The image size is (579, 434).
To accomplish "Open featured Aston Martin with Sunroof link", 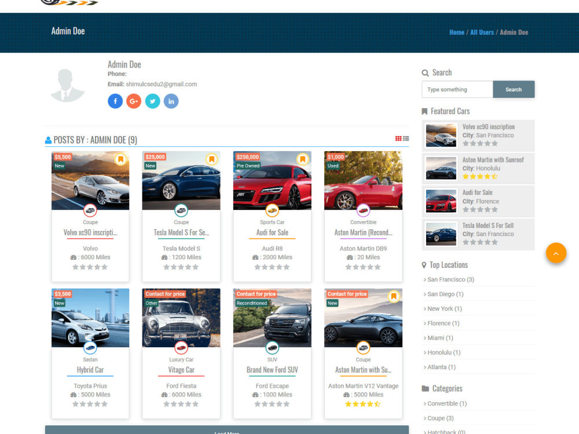I will [493, 160].
